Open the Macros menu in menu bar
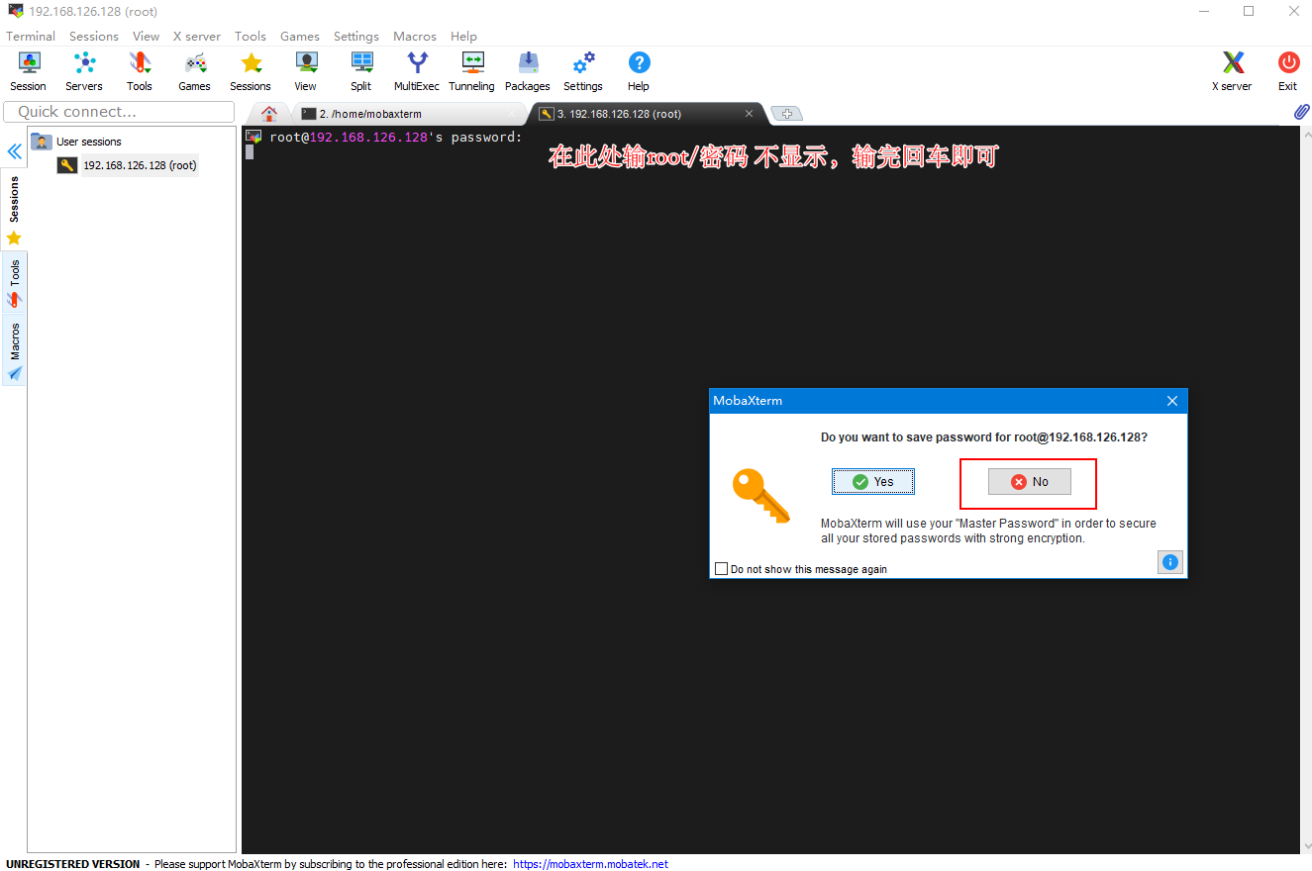 click(415, 36)
